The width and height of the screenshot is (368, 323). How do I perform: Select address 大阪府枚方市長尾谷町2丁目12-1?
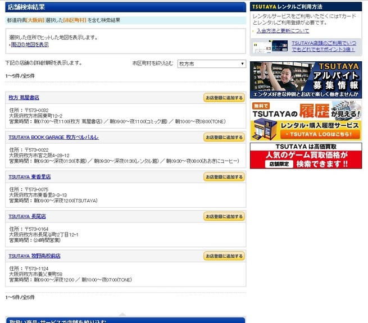44,234
